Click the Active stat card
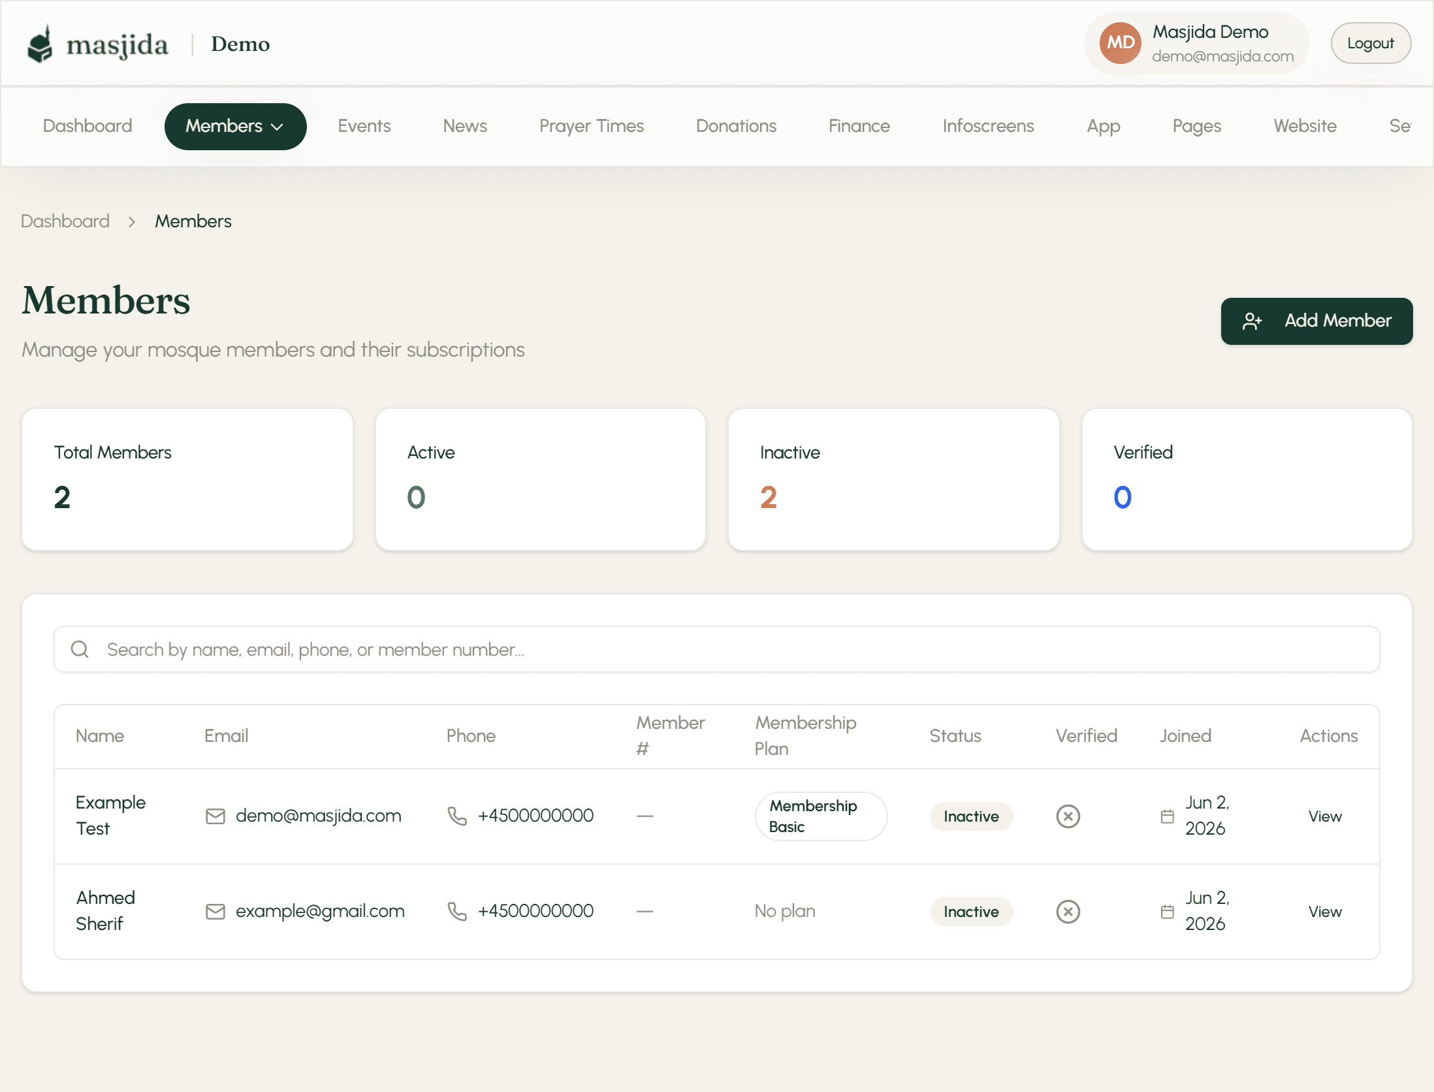Image resolution: width=1434 pixels, height=1092 pixels. [541, 480]
